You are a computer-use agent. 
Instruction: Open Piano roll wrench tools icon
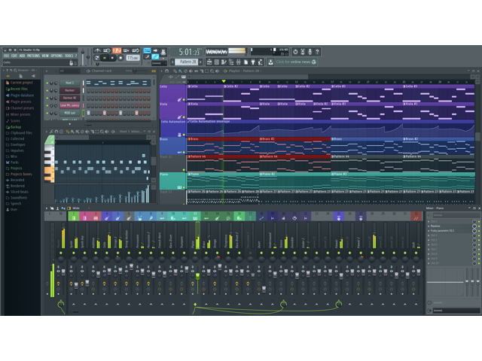pyautogui.click(x=51, y=132)
